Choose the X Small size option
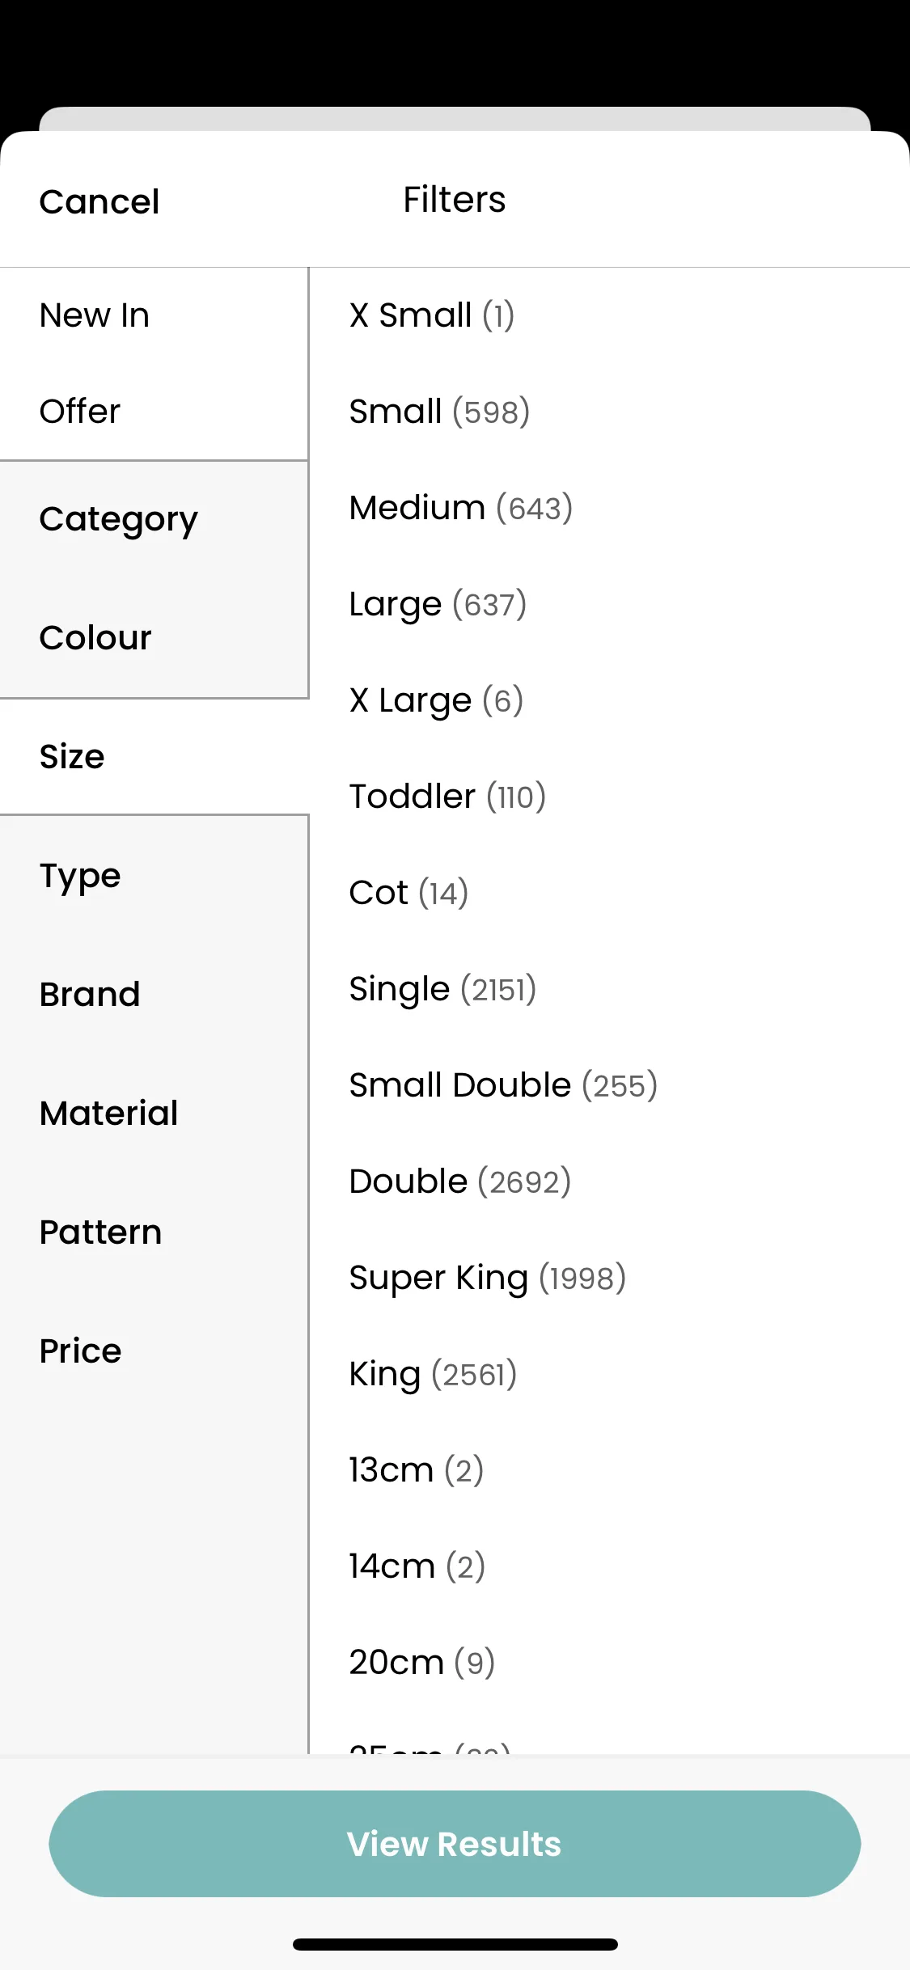This screenshot has width=910, height=1970. (610, 315)
